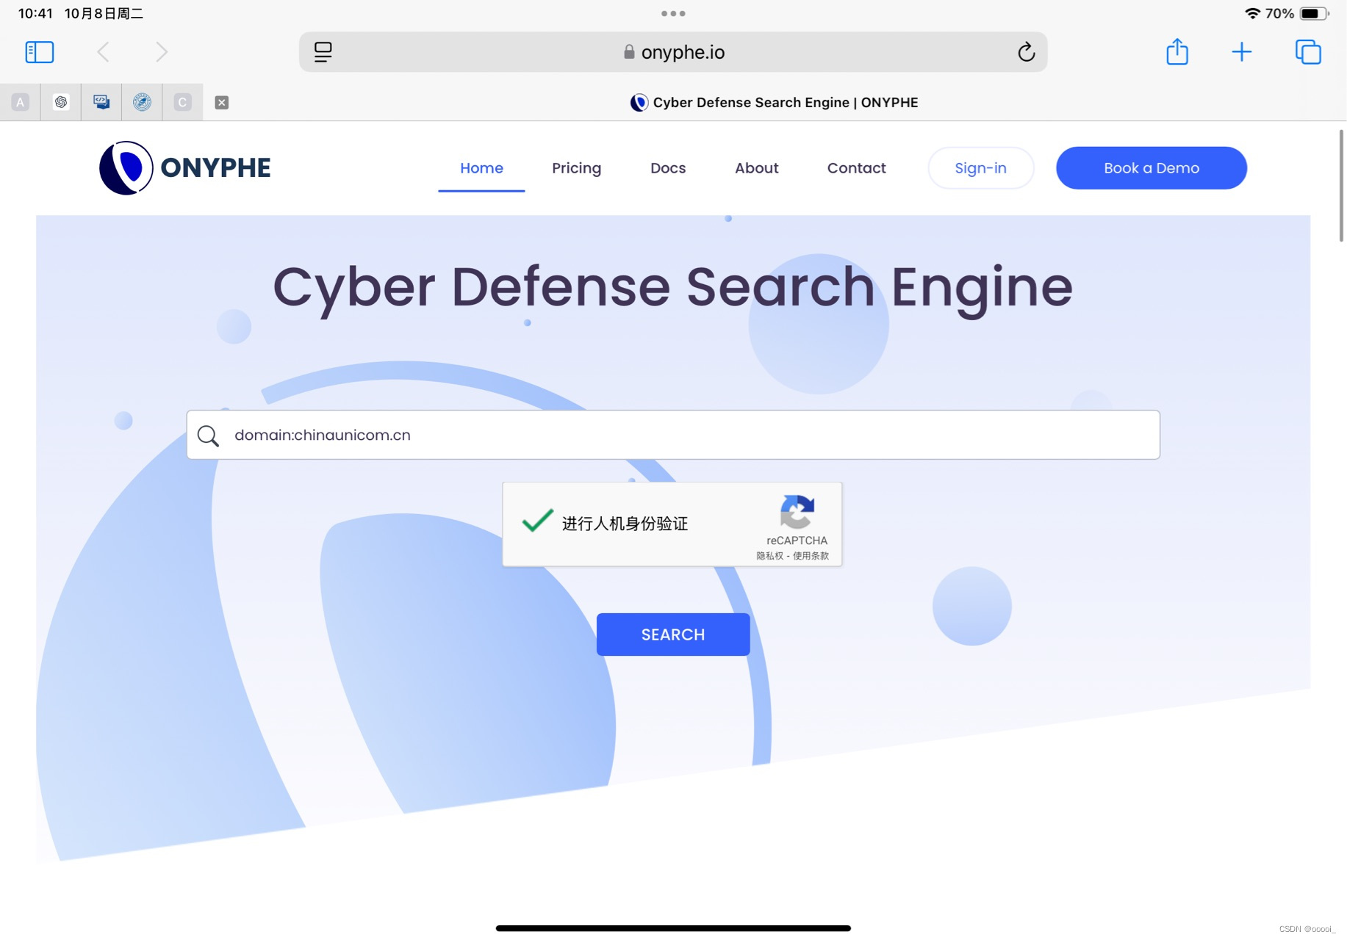The height and width of the screenshot is (940, 1347).
Task: Open page reader format menu icon
Action: click(323, 52)
